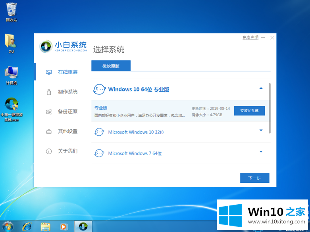Switch to the 小白系统 taskbar window
The image size is (310, 232).
83,226
